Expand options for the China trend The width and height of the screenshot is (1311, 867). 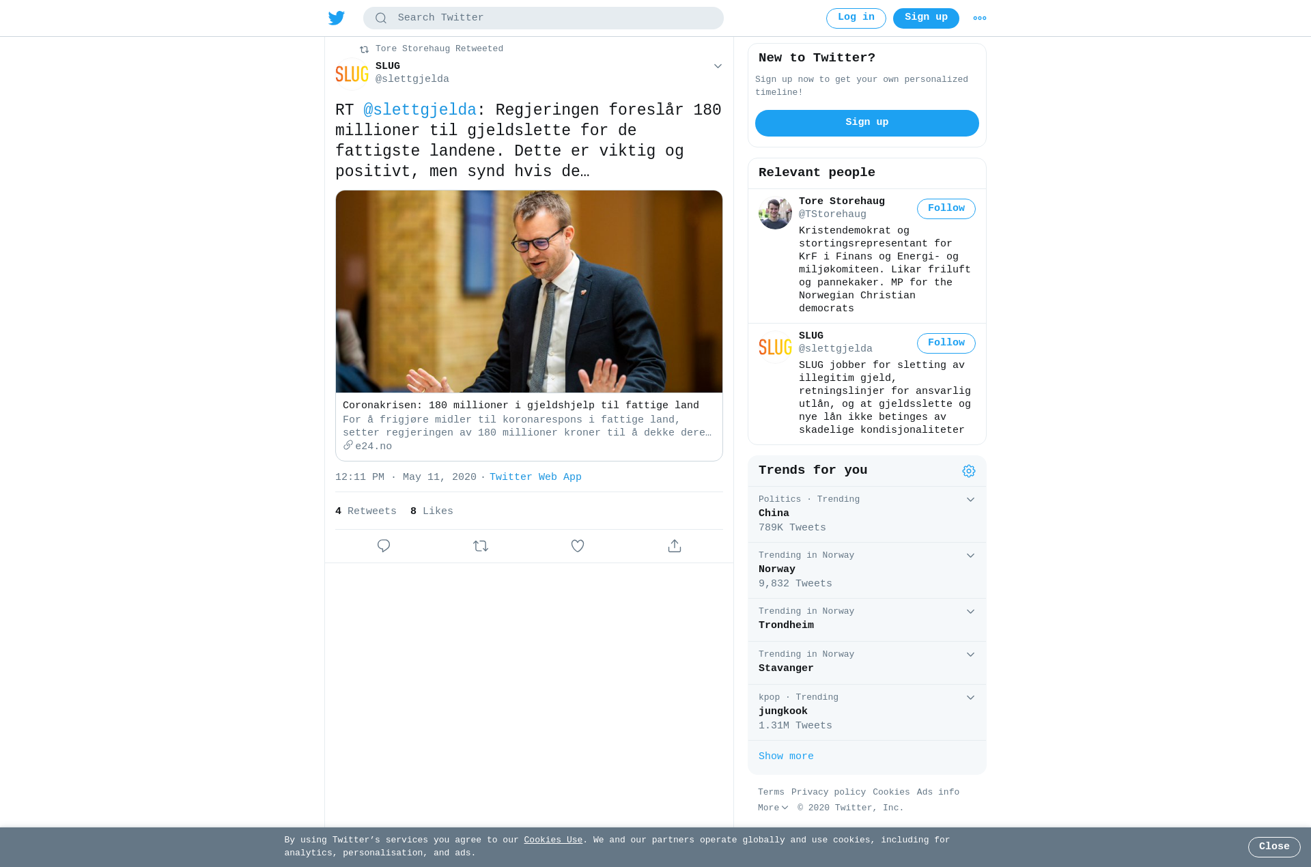click(970, 500)
